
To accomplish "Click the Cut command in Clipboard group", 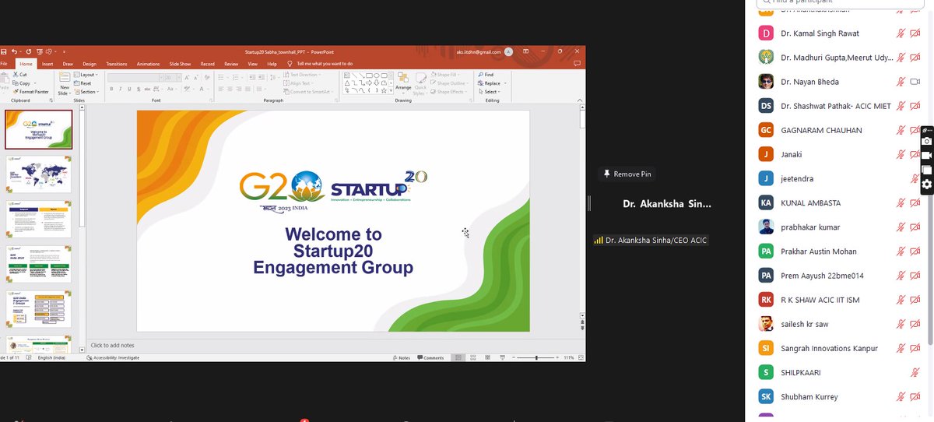I will pos(19,75).
